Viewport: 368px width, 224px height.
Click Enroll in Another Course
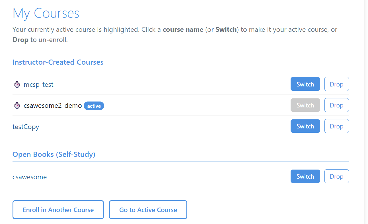(58, 210)
